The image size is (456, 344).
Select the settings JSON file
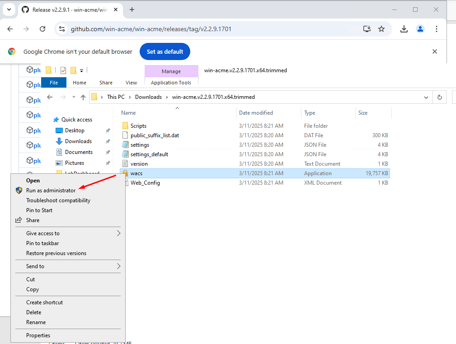tap(255, 145)
